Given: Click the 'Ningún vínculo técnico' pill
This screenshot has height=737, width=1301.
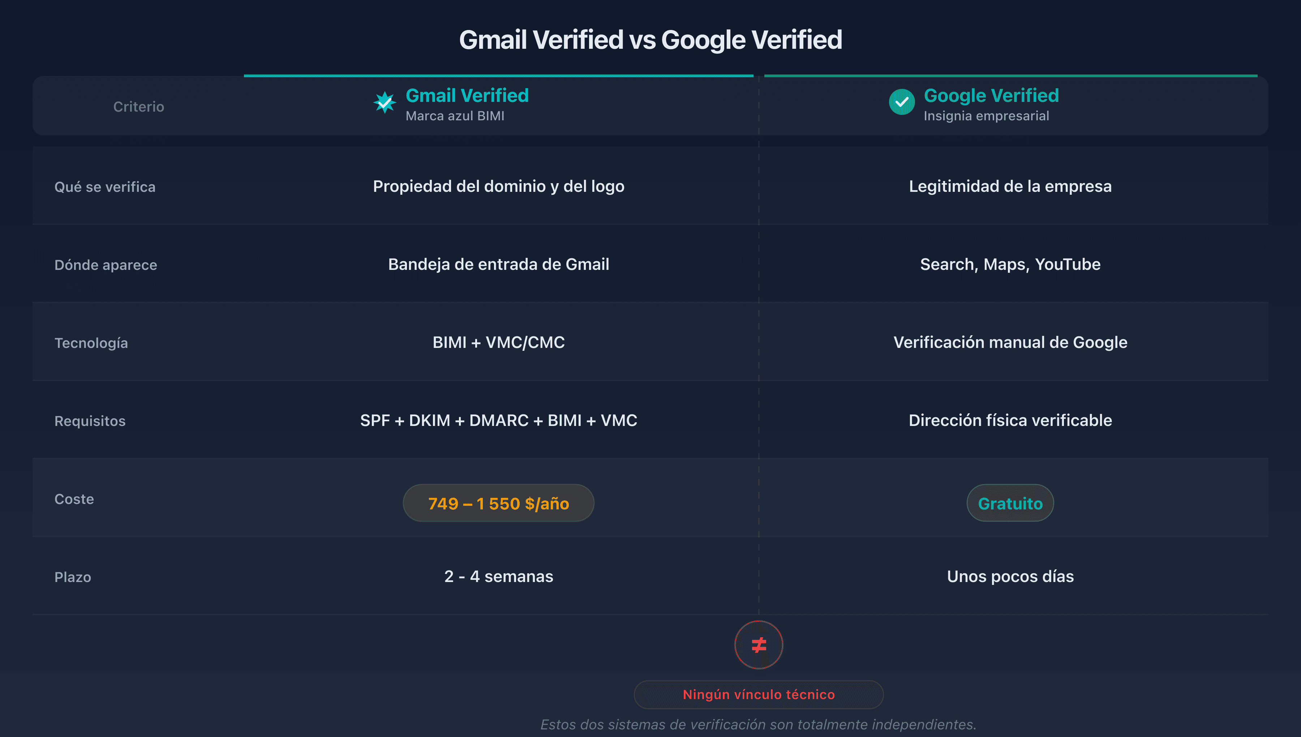Looking at the screenshot, I should [758, 694].
